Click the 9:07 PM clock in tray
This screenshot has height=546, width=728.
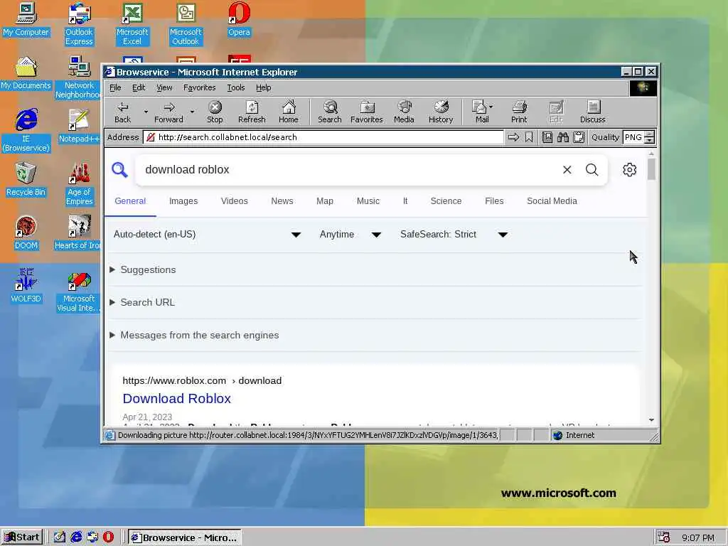click(x=698, y=537)
